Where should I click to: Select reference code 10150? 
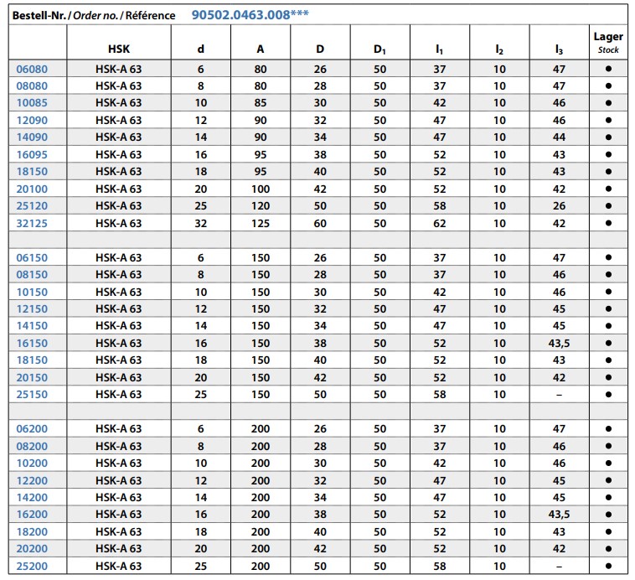pos(32,293)
